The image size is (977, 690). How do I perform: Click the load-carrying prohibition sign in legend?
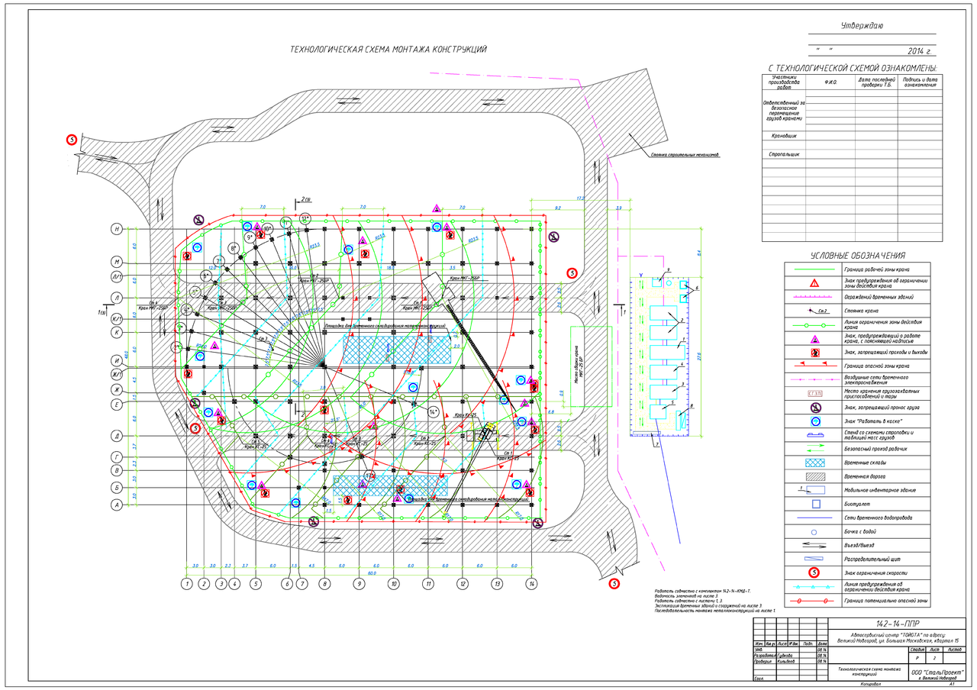pos(814,408)
